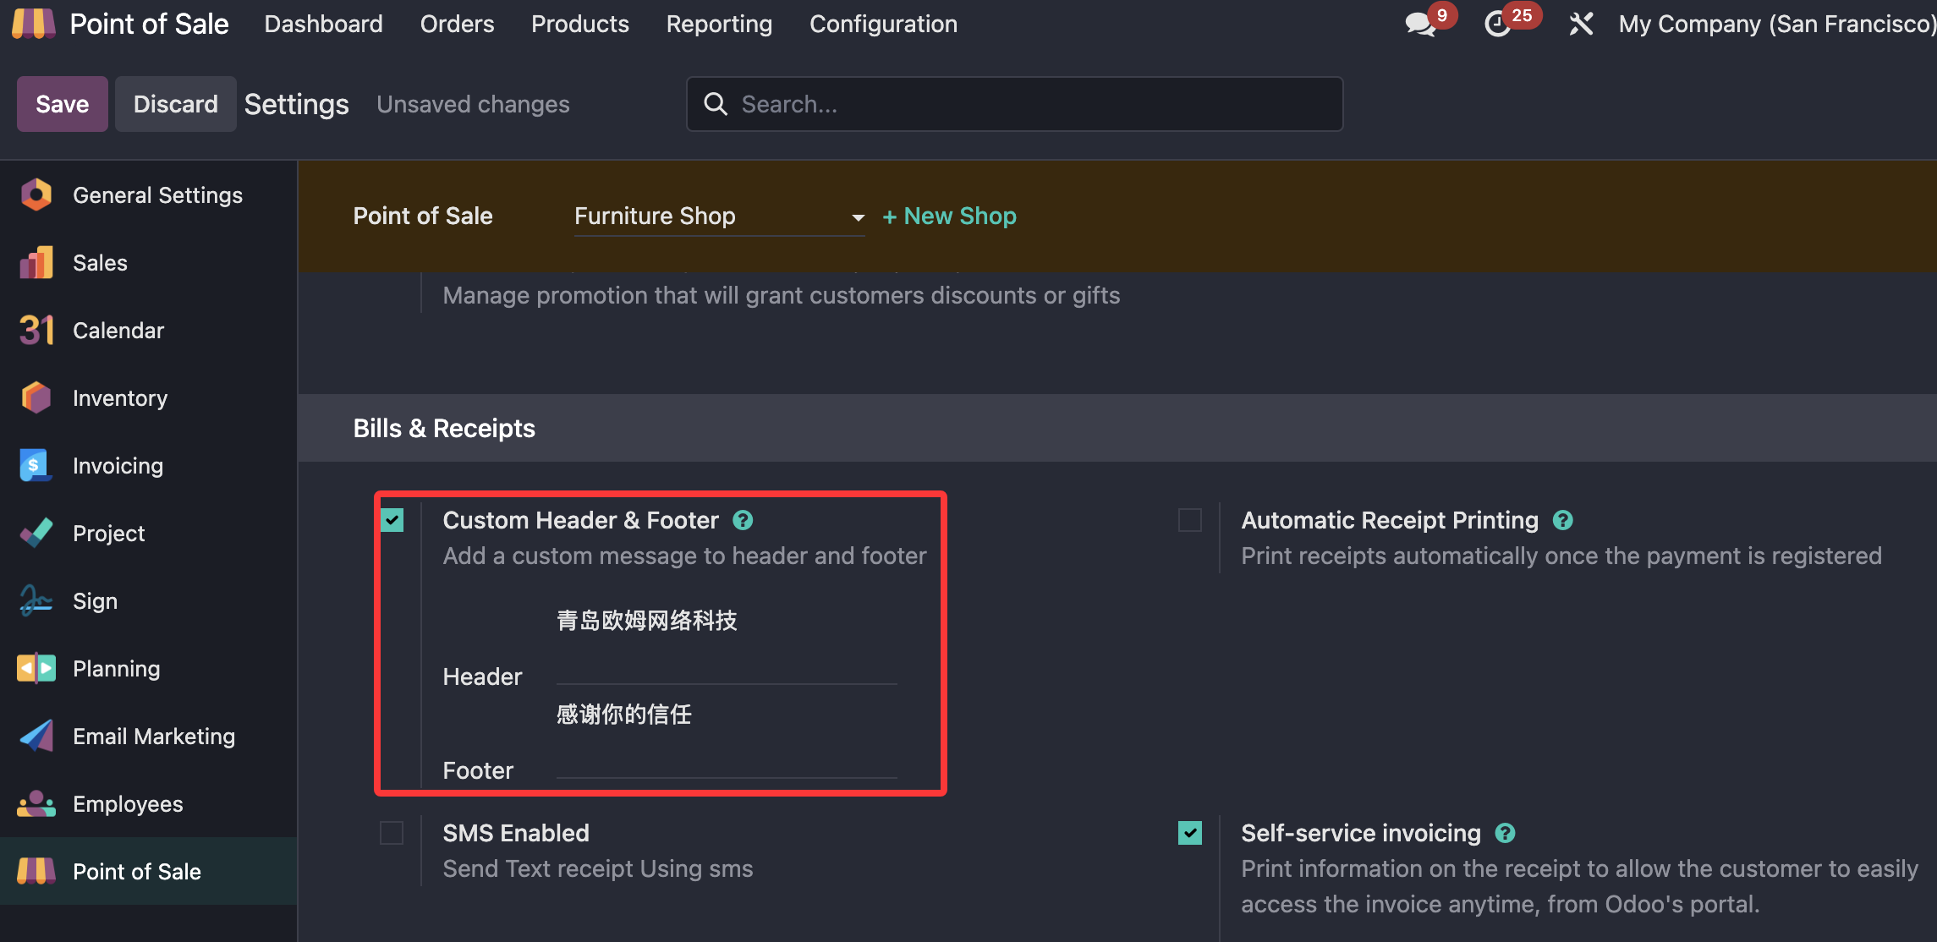Click help icon beside Automatic Receipt Printing
Screen dimensions: 1937x942
pyautogui.click(x=1562, y=520)
